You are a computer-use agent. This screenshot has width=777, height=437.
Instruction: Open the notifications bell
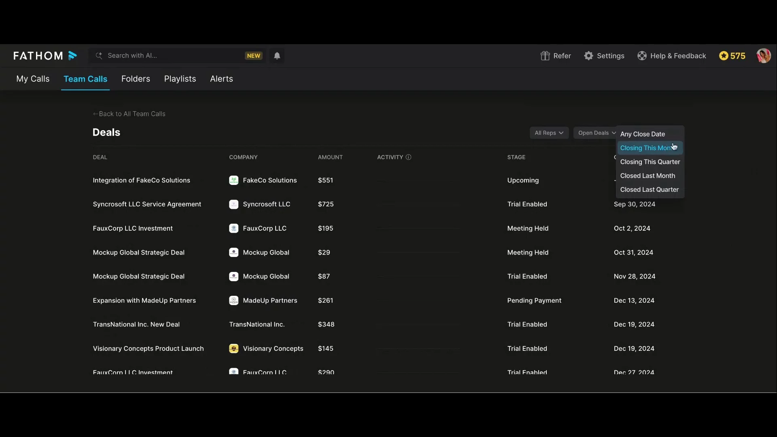[277, 56]
